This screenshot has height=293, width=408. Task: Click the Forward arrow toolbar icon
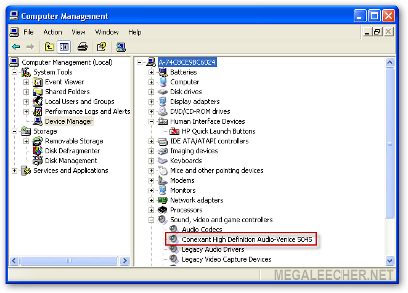30,47
